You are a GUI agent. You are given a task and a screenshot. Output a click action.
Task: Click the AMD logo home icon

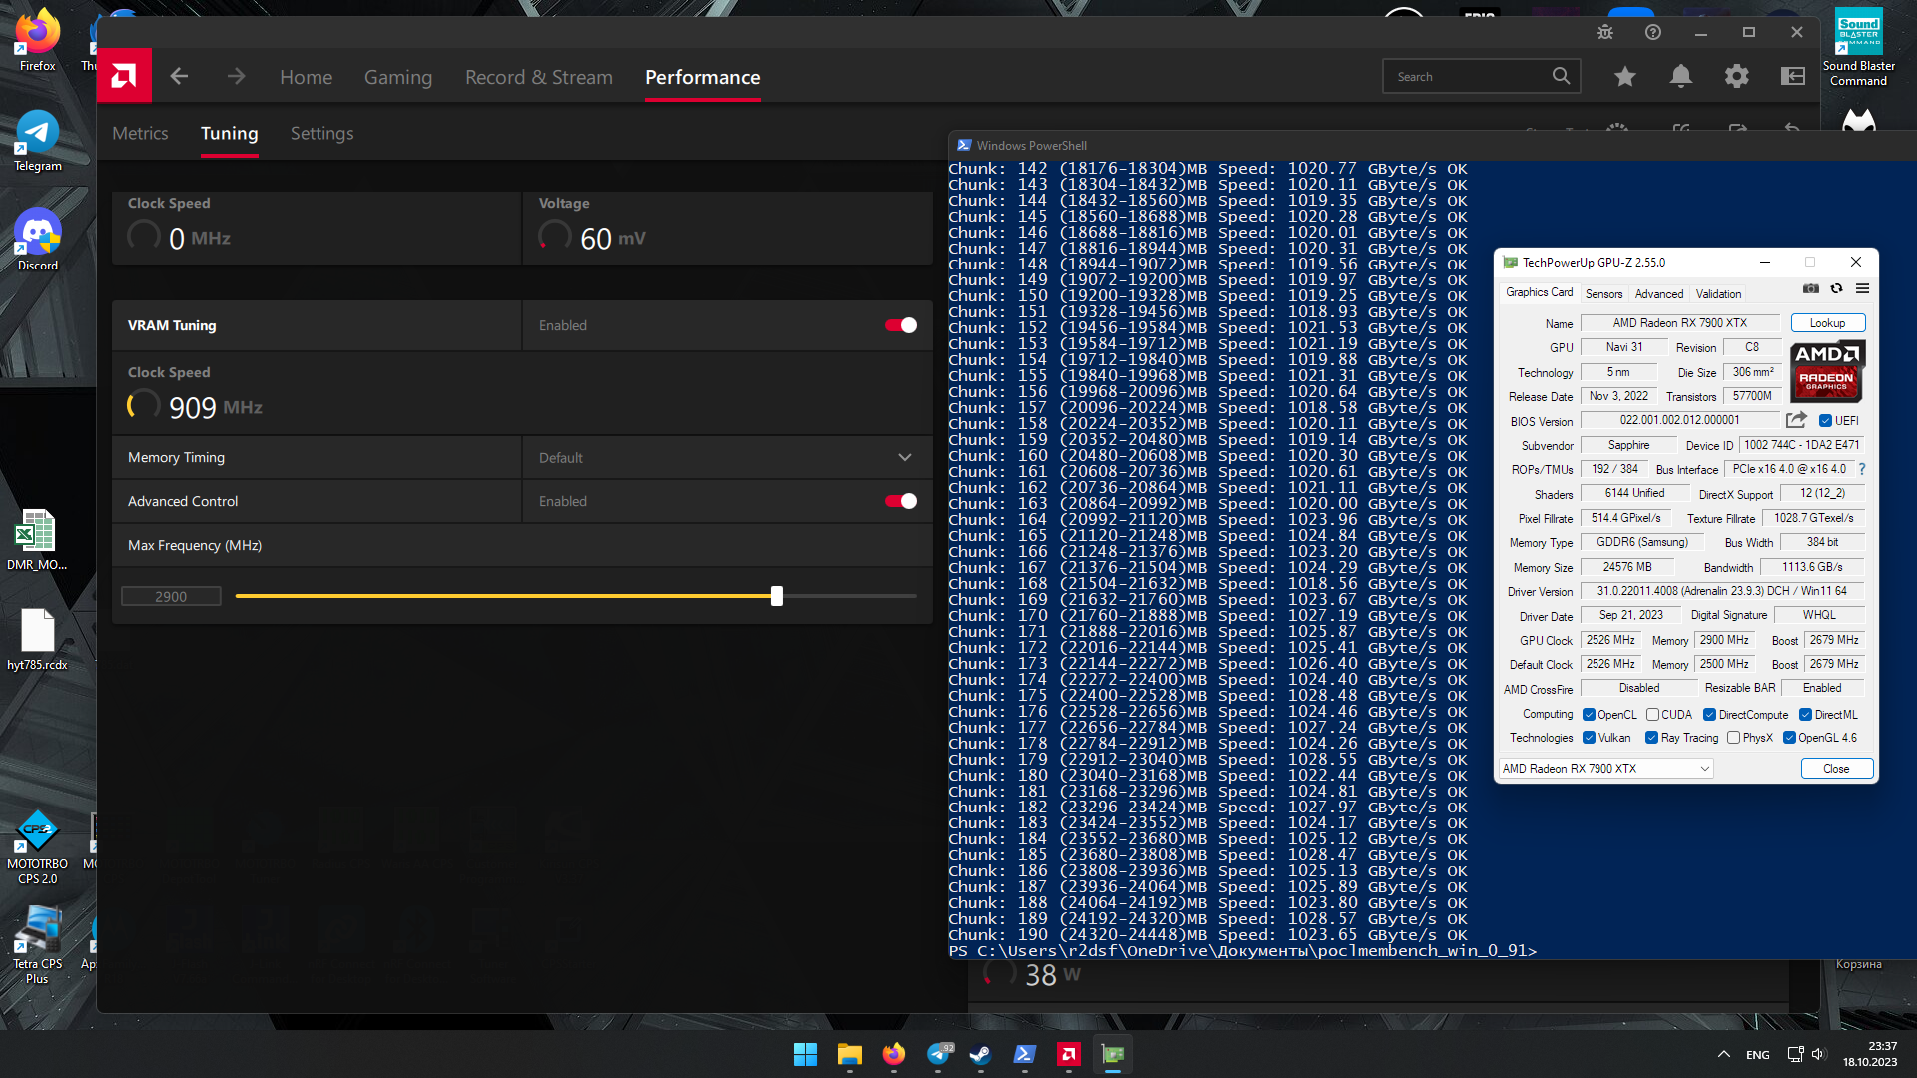click(x=124, y=76)
